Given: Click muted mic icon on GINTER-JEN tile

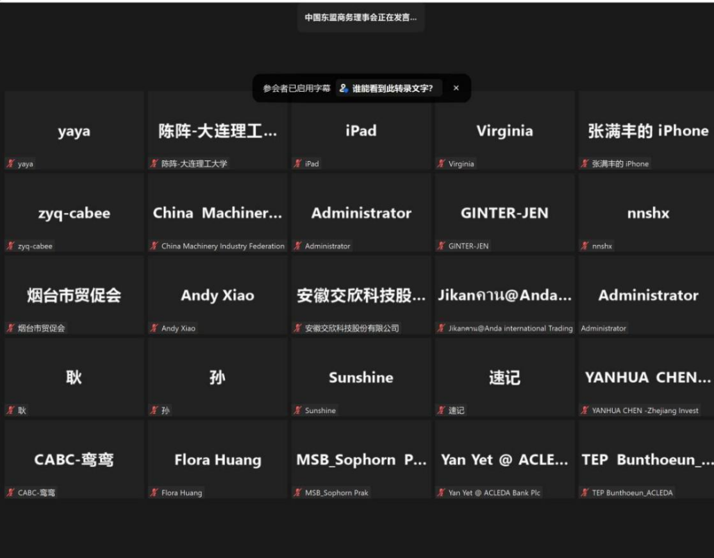Looking at the screenshot, I should point(441,246).
